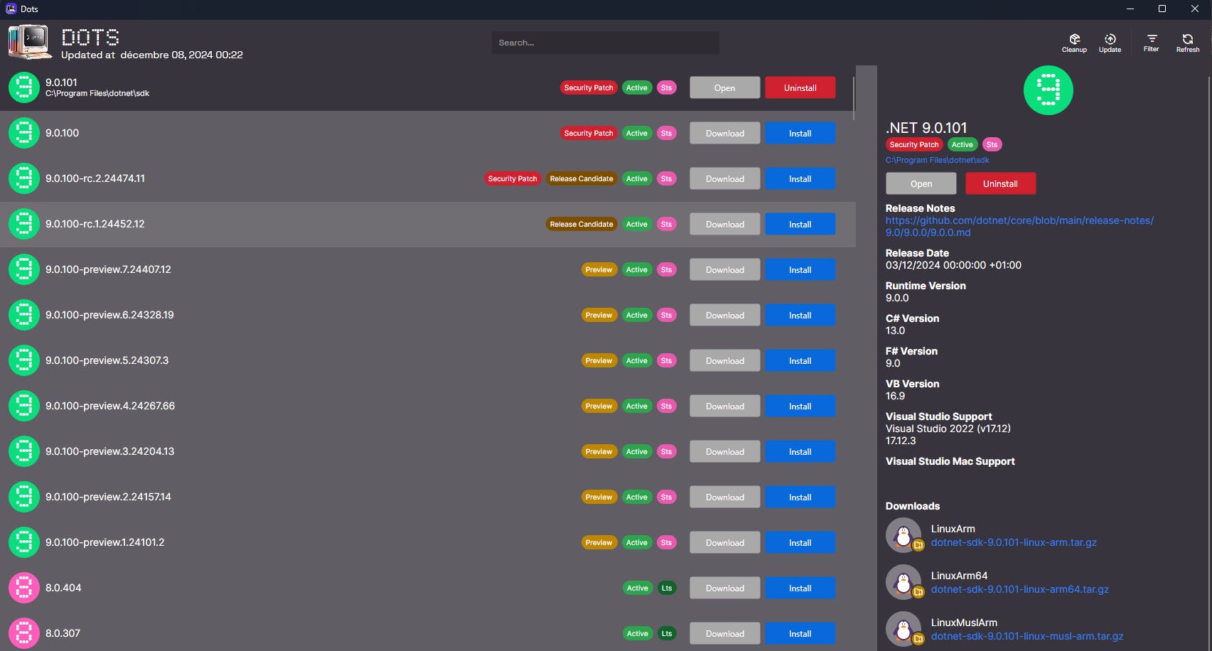Download SDK 9.0.100

(x=725, y=134)
